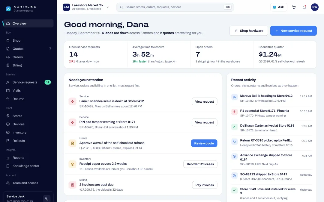Click Reorder 120 cases button
The width and height of the screenshot is (324, 202).
click(x=200, y=164)
